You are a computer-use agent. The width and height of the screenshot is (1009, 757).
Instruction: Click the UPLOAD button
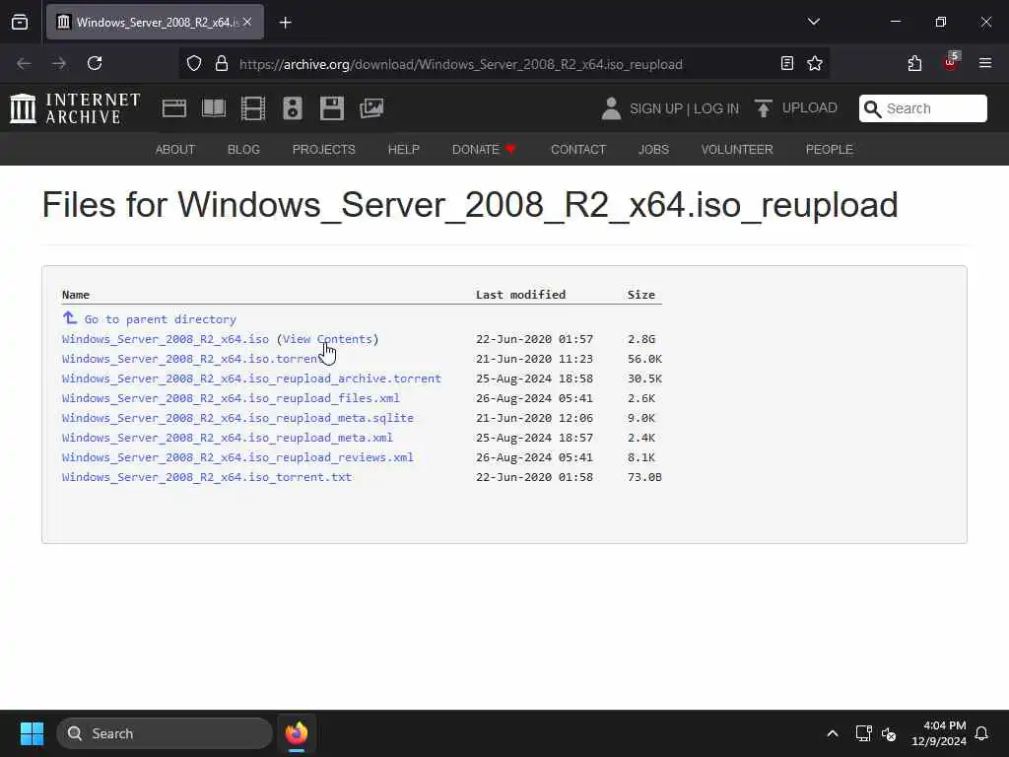796,108
